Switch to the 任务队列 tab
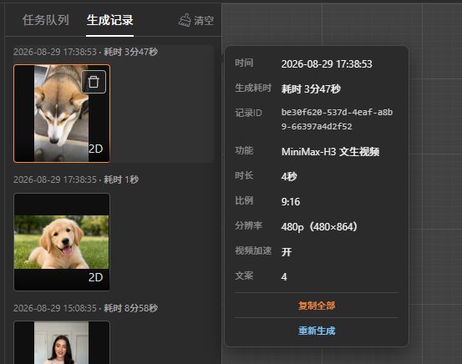 click(x=46, y=20)
